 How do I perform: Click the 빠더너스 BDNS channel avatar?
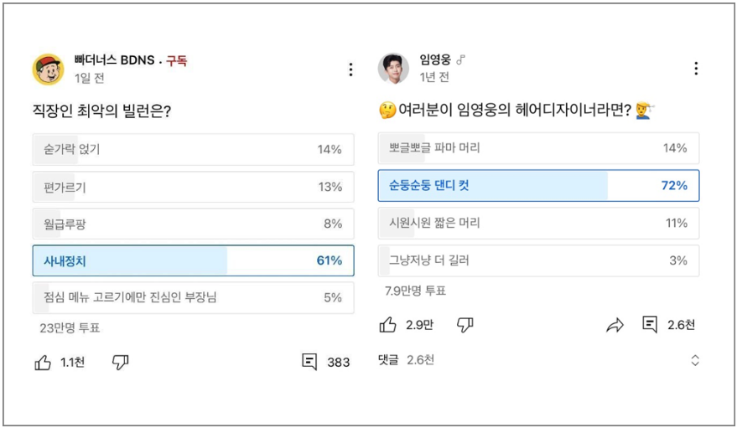[x=48, y=70]
